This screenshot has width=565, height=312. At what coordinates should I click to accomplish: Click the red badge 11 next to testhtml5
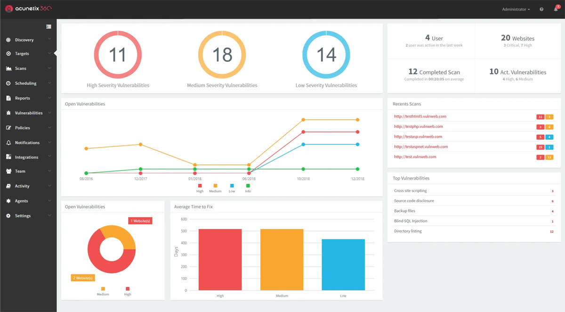click(x=541, y=117)
